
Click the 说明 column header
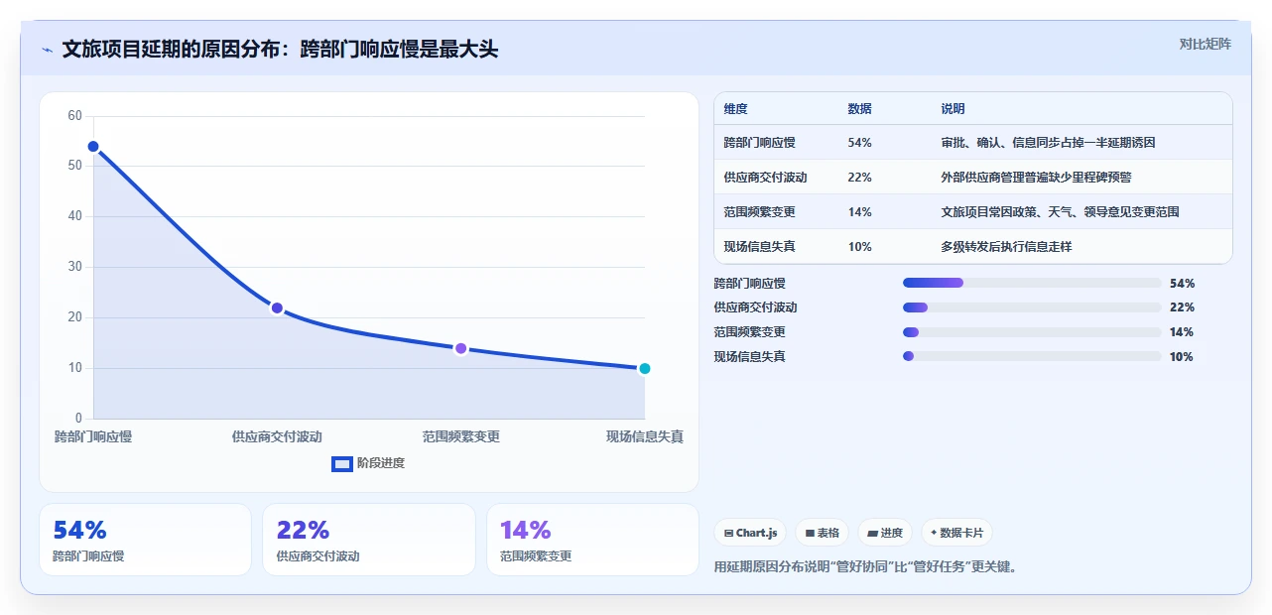953,109
